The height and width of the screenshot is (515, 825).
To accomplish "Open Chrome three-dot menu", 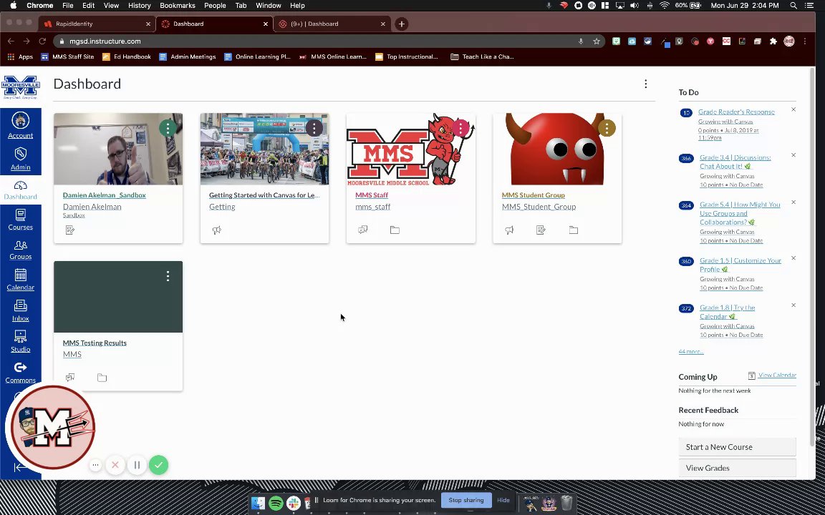I will point(804,41).
